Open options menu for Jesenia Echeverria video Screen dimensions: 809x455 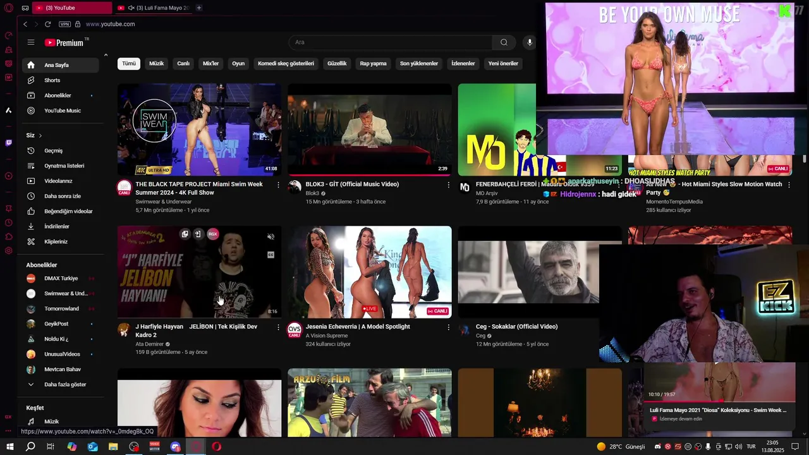(x=449, y=327)
